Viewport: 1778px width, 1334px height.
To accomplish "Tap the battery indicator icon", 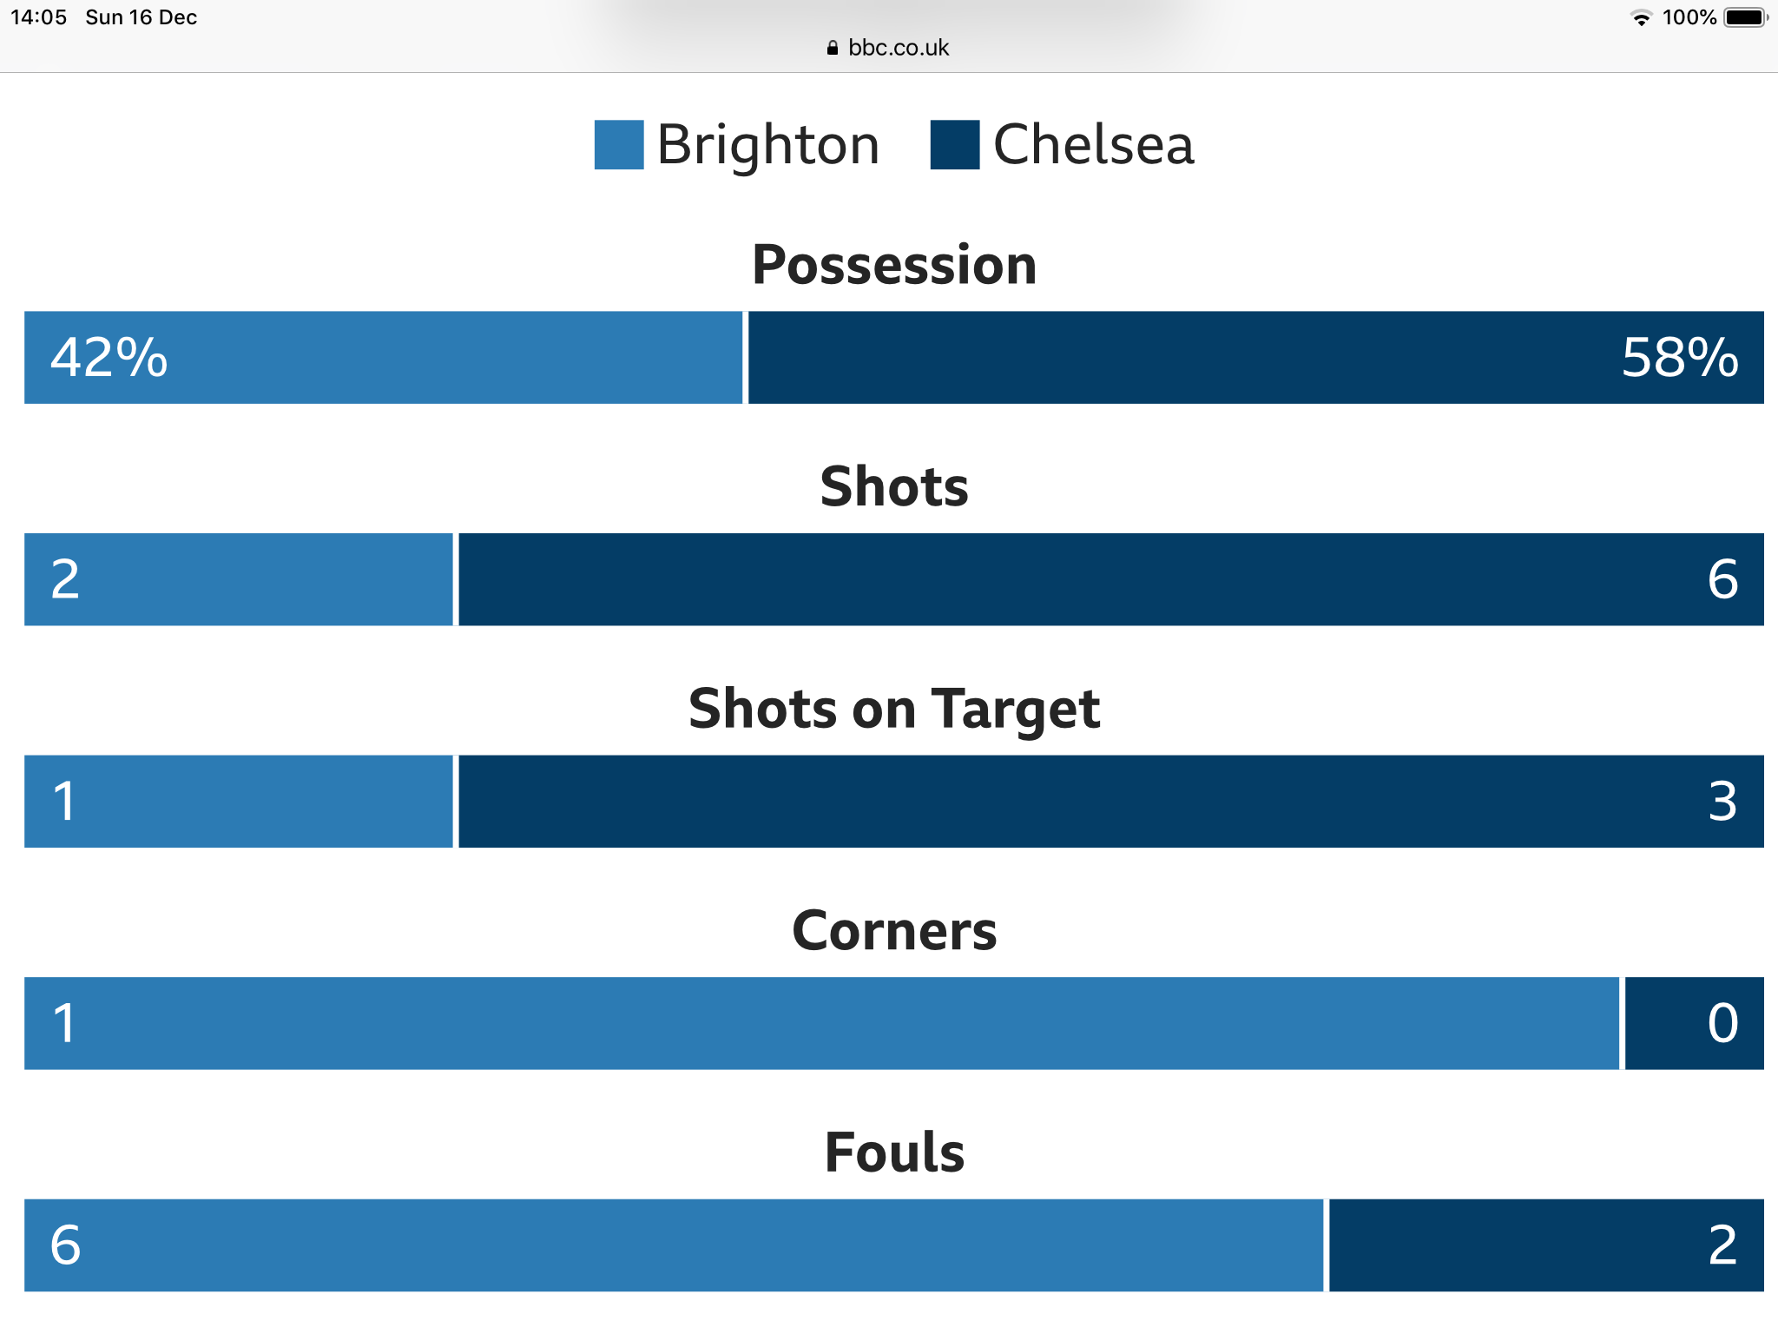I will 1746,17.
